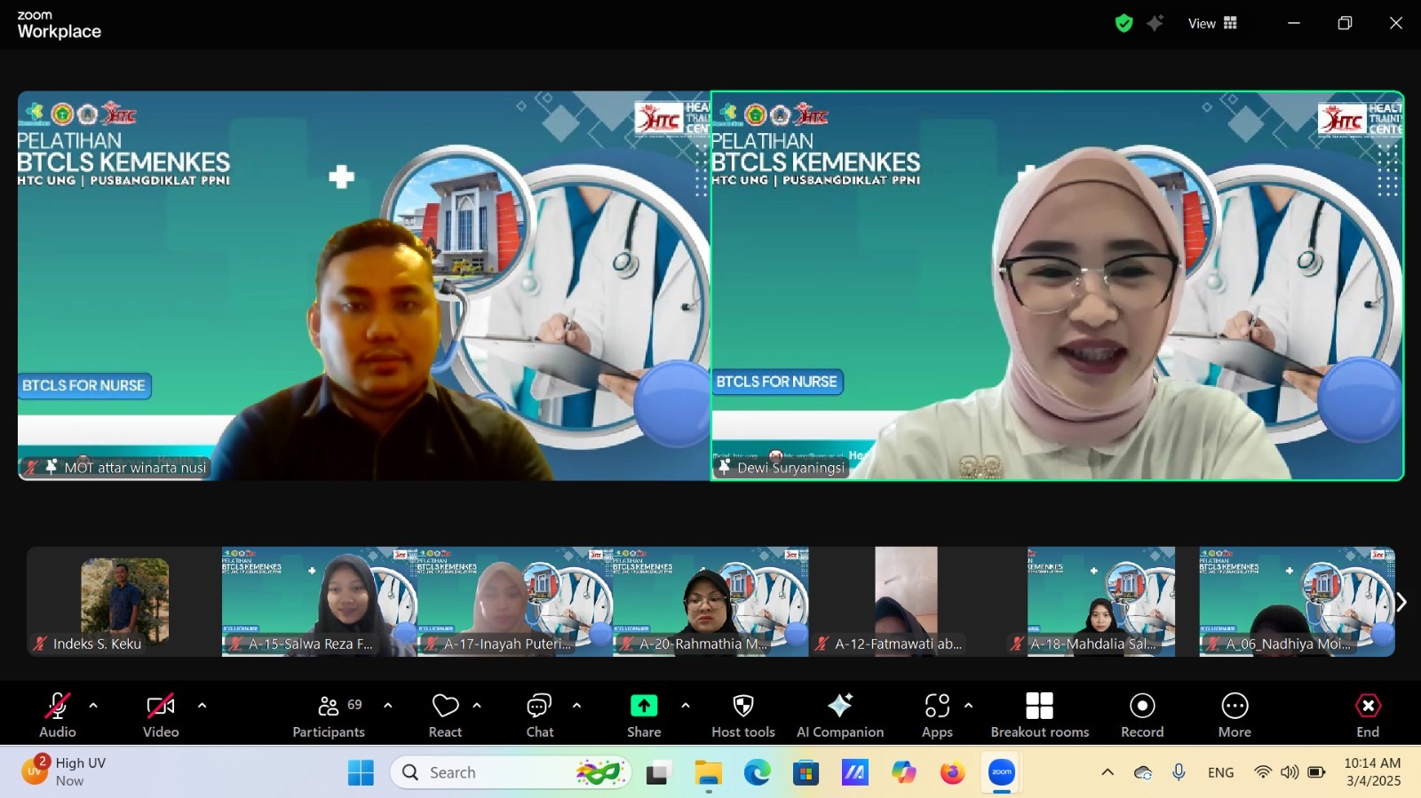Open Firefox from the taskbar
This screenshot has width=1421, height=798.
pyautogui.click(x=952, y=773)
